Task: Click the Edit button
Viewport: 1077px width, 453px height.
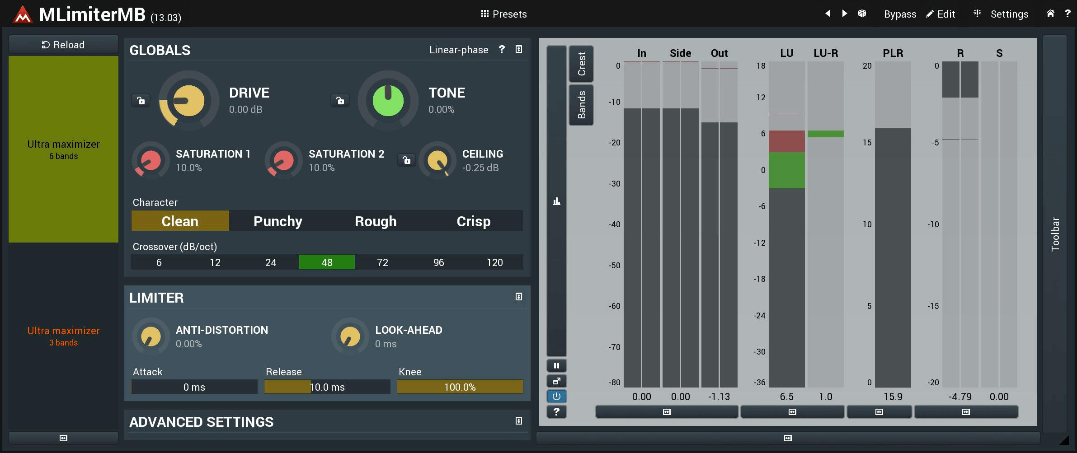Action: tap(941, 14)
